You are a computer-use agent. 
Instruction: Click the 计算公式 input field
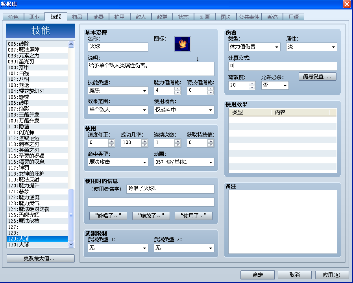pyautogui.click(x=283, y=66)
